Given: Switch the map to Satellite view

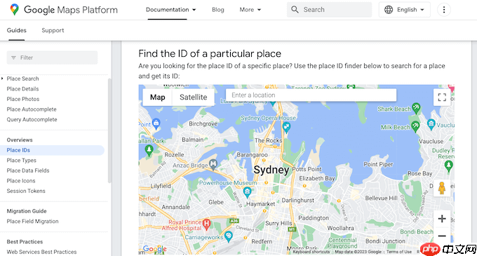Looking at the screenshot, I should tap(193, 97).
